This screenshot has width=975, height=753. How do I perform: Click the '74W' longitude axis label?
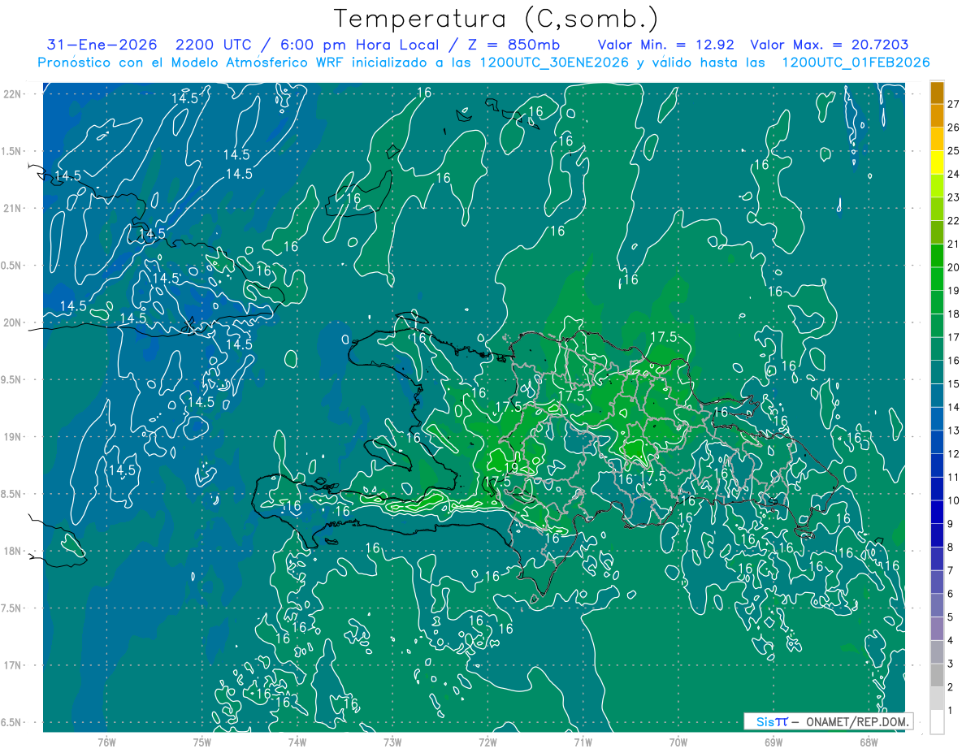[x=297, y=742]
